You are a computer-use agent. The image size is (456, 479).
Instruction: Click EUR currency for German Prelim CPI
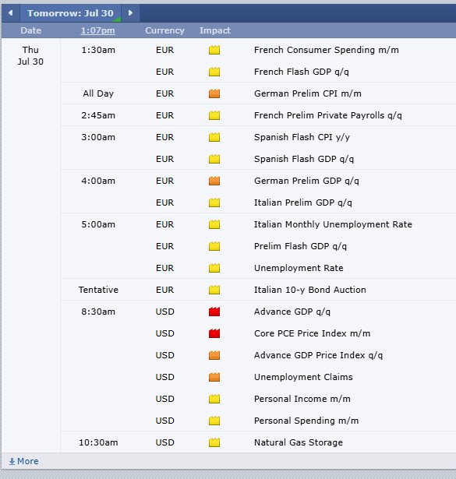tap(164, 93)
